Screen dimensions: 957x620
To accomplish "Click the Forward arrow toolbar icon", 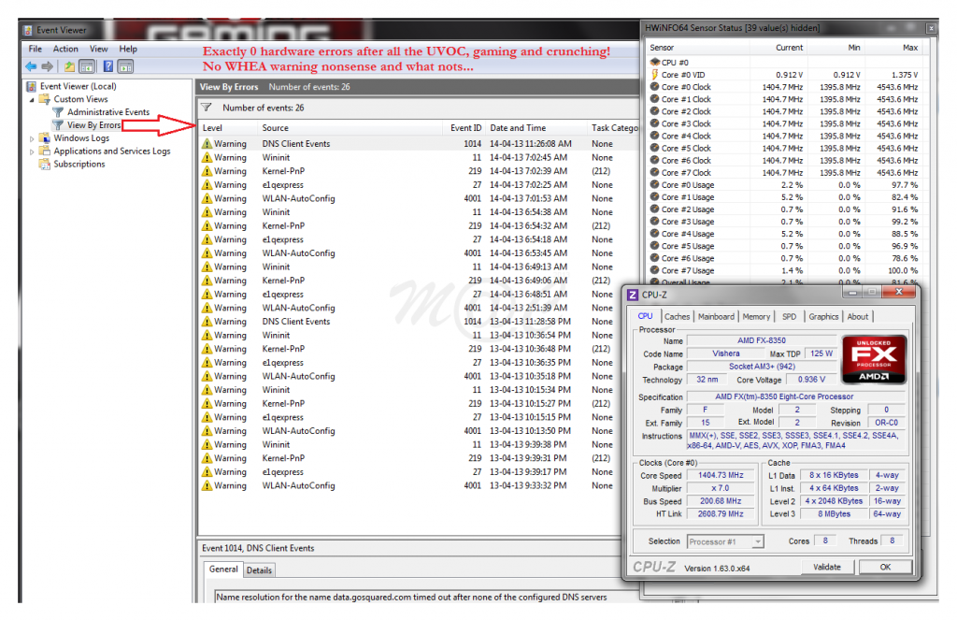I will click(x=46, y=66).
